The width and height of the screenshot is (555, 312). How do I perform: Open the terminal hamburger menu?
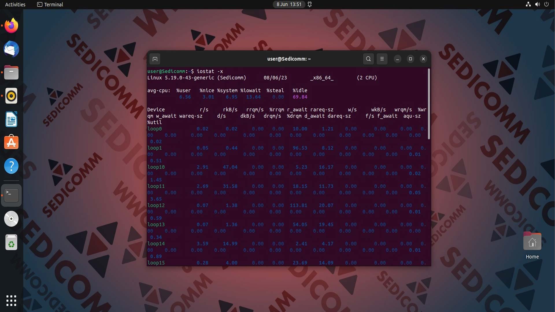click(382, 59)
